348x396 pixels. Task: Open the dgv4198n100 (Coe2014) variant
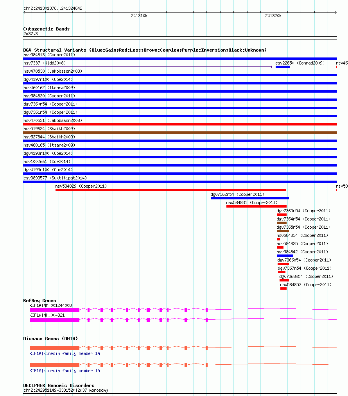click(48, 153)
